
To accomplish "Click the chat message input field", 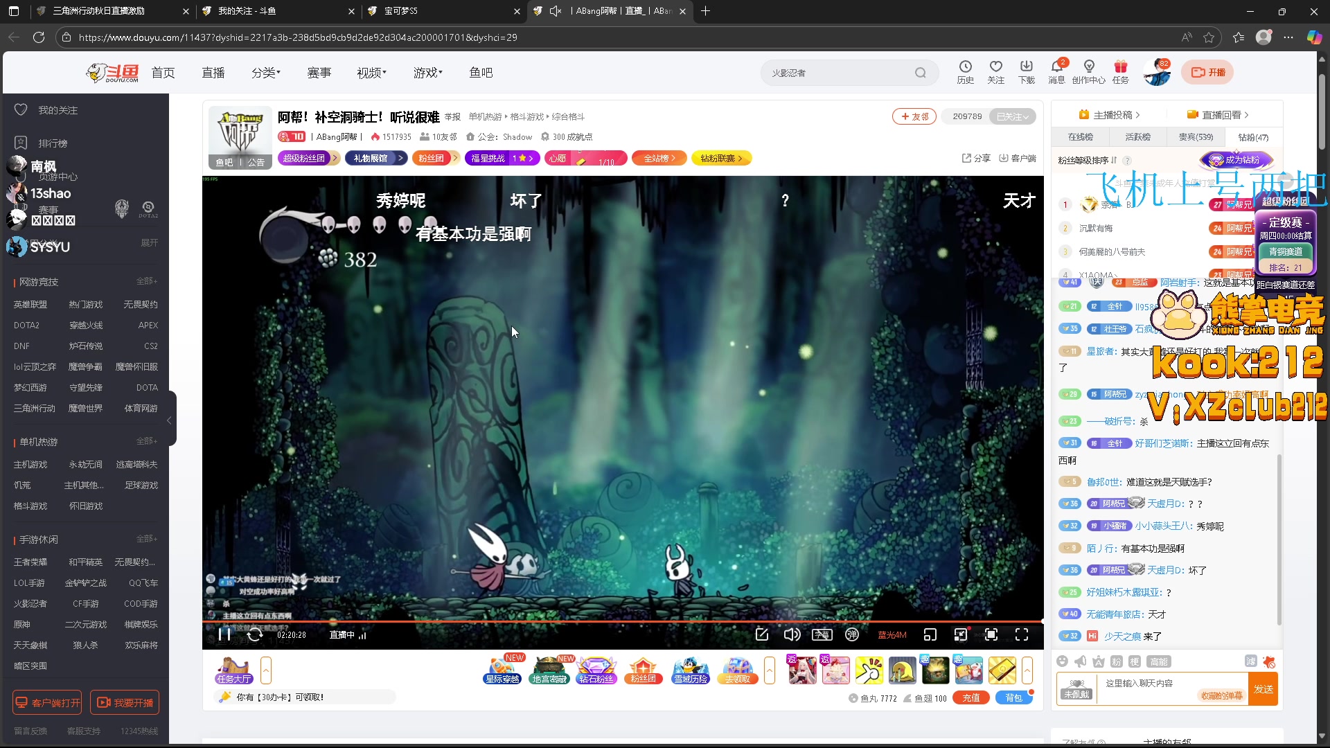I will (1172, 688).
